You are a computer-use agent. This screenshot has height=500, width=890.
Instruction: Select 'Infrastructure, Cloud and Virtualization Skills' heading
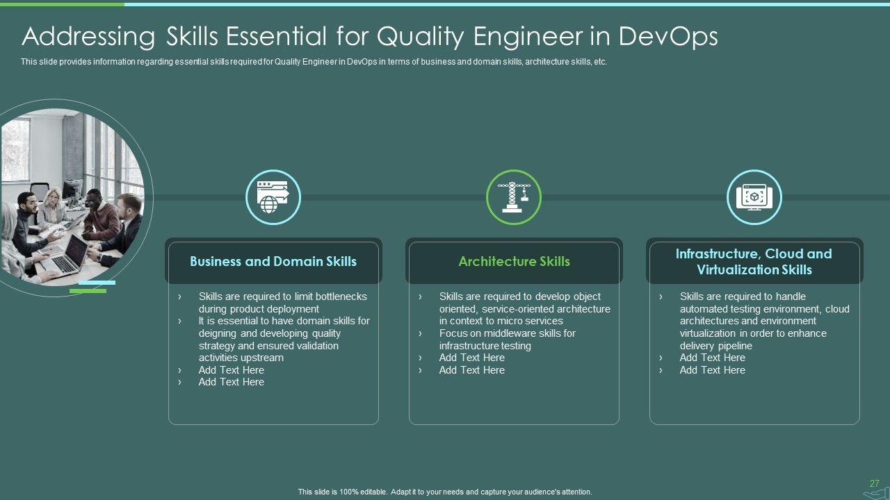(x=754, y=262)
